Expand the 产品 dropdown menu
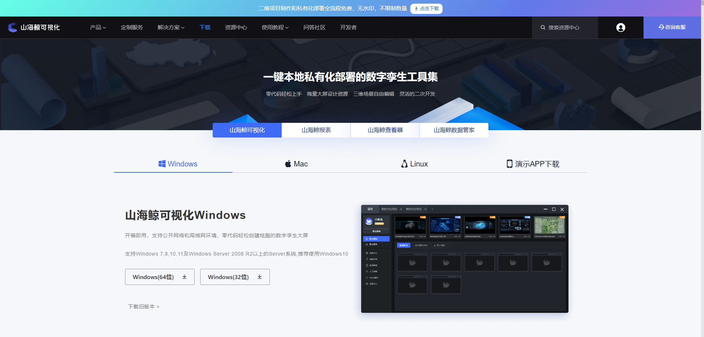 click(98, 28)
